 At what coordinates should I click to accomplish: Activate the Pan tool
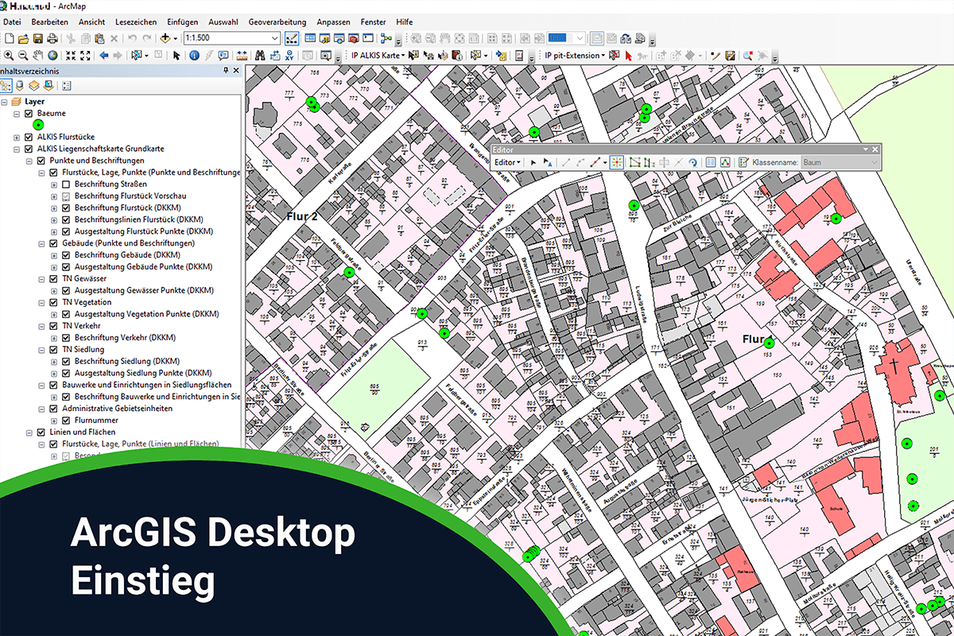point(38,56)
